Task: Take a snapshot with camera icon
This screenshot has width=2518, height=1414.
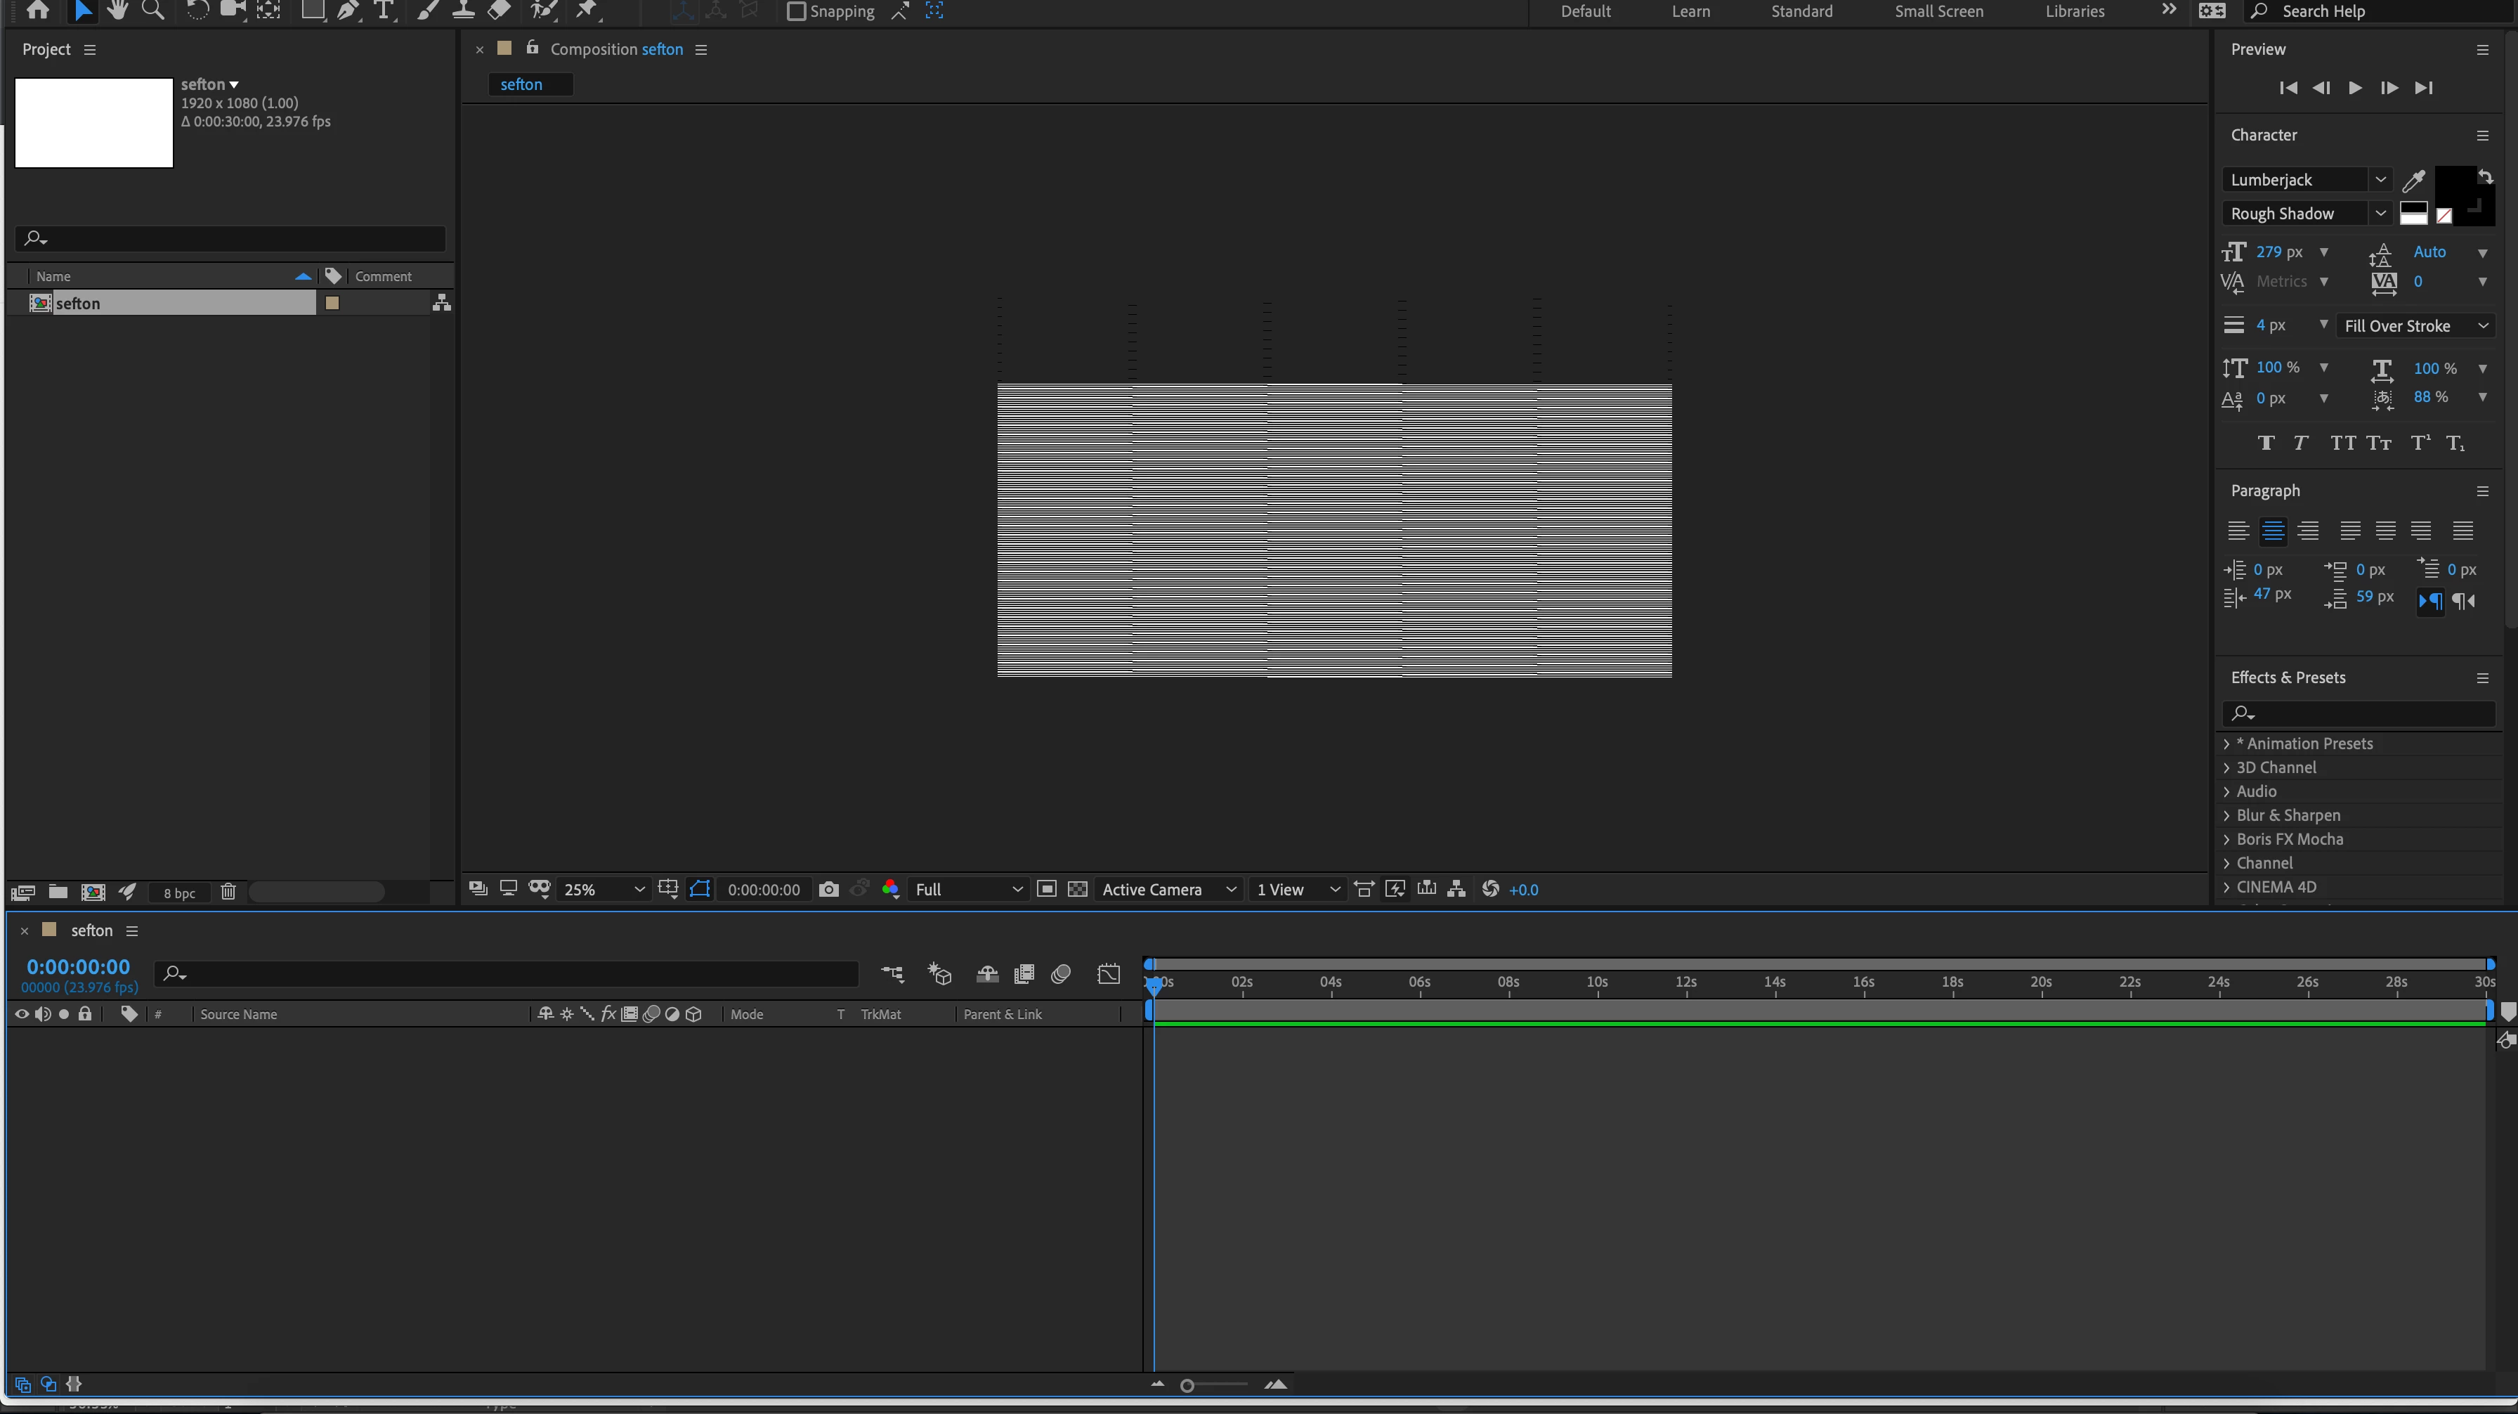Action: tap(829, 889)
